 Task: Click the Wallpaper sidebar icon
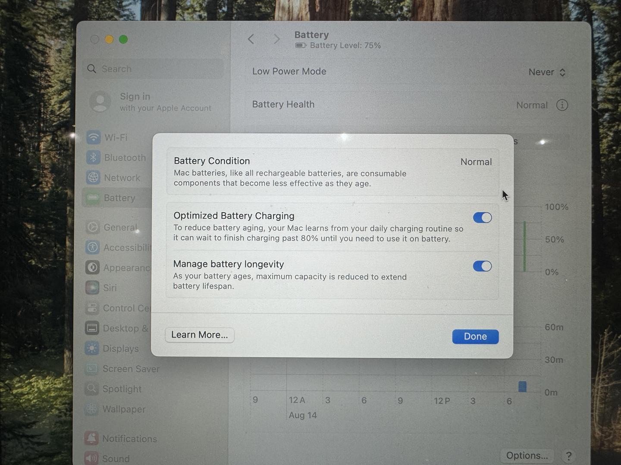(91, 409)
